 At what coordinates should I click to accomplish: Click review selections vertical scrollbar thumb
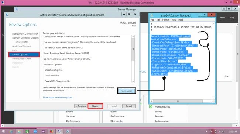point(133,49)
